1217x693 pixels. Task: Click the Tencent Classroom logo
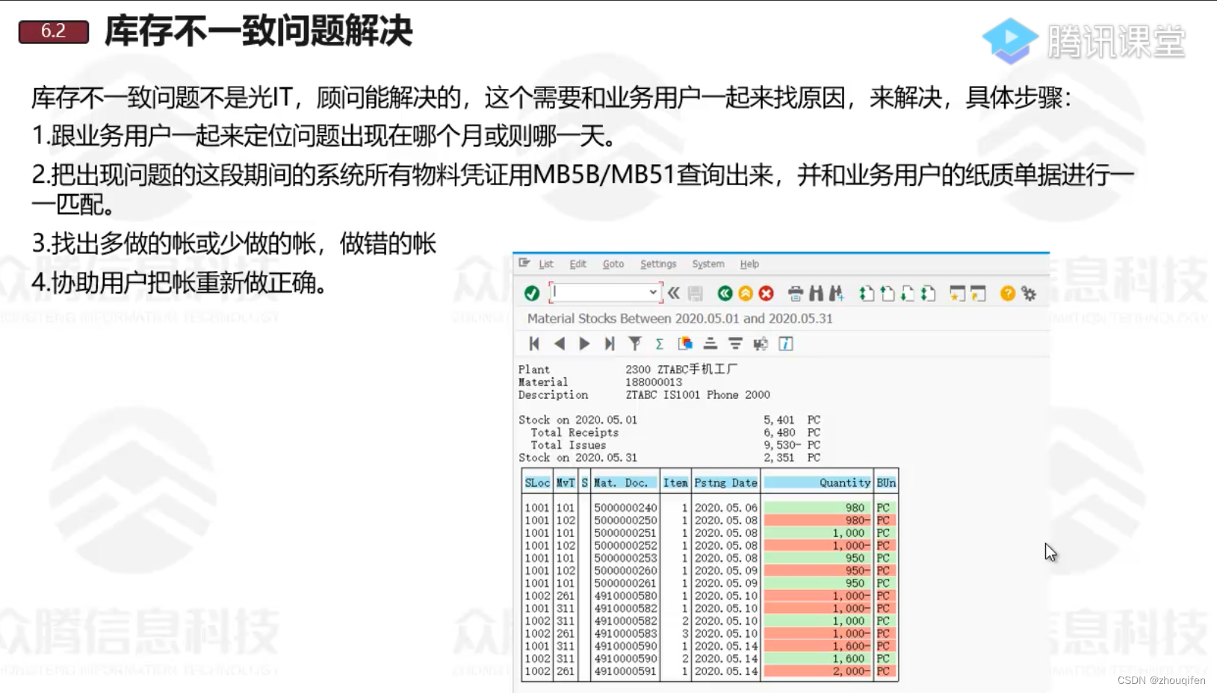[1083, 40]
